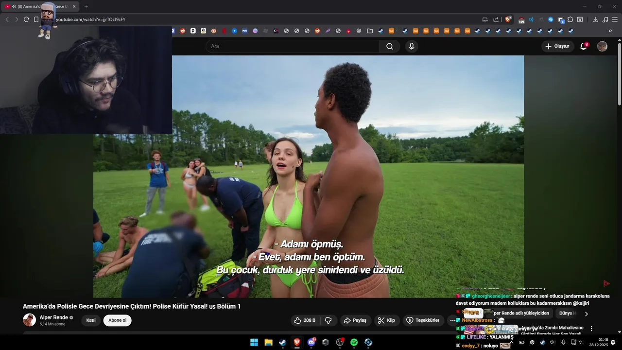
Task: Click the Teşekkürler button
Action: pyautogui.click(x=423, y=320)
